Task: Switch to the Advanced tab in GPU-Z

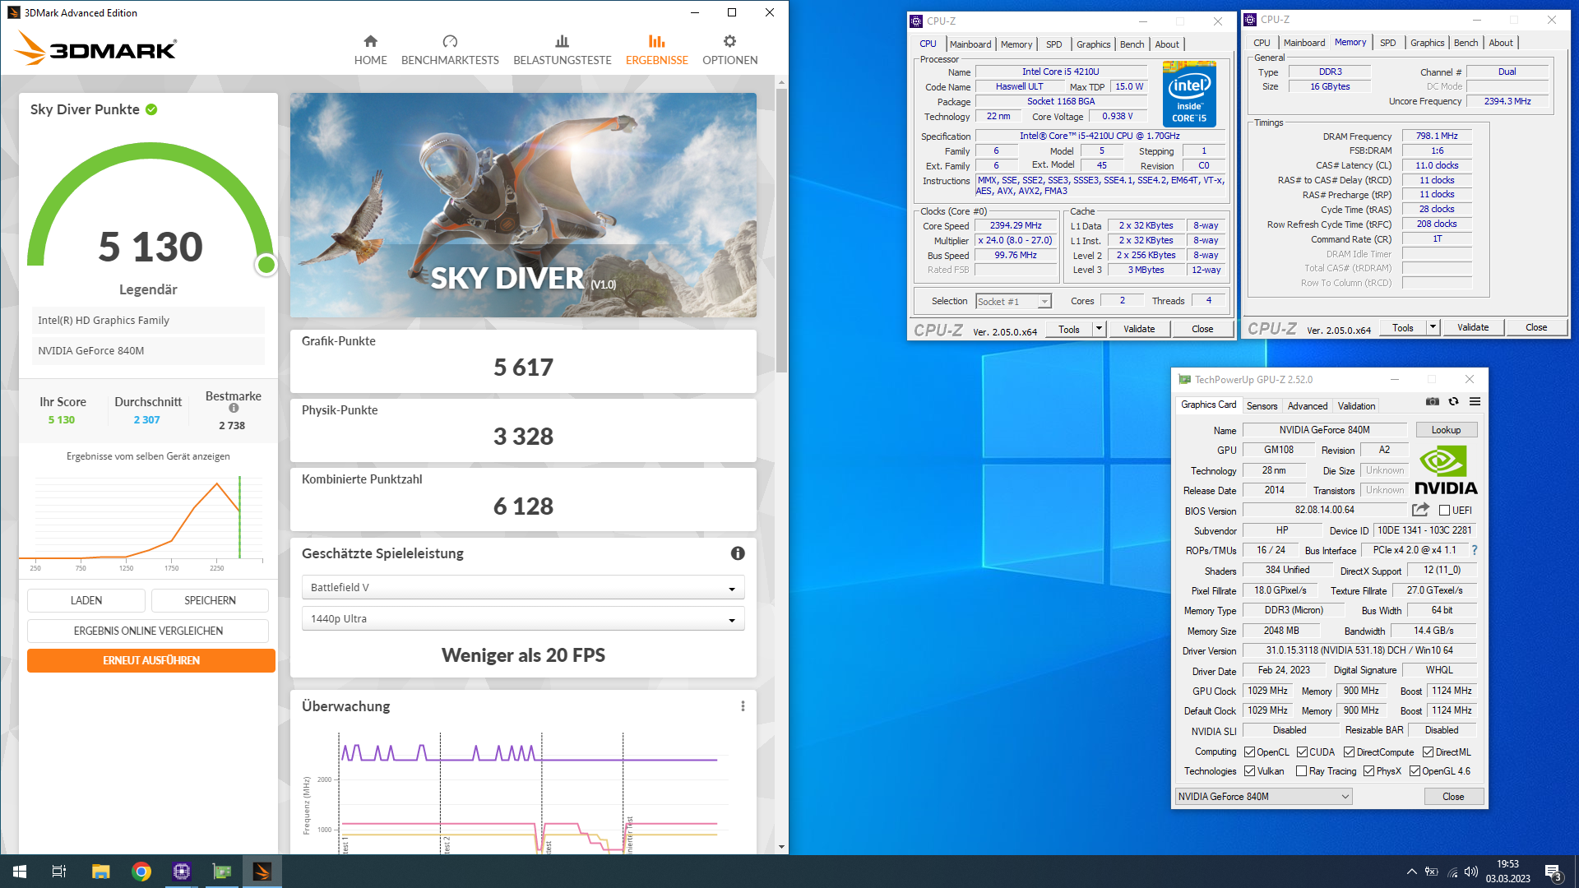Action: point(1308,406)
